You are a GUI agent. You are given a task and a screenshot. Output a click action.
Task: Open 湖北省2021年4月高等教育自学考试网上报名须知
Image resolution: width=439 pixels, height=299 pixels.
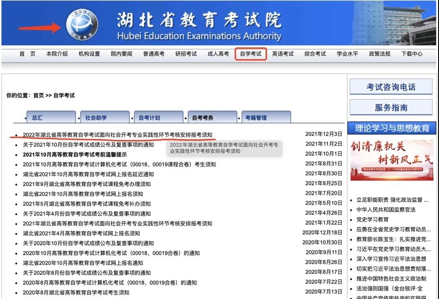pyautogui.click(x=82, y=233)
